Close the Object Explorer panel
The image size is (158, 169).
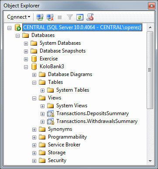(x=151, y=6)
